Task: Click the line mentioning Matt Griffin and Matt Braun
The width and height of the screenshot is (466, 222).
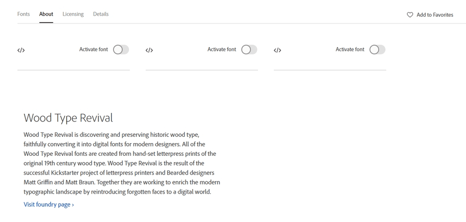Action: coord(122,182)
